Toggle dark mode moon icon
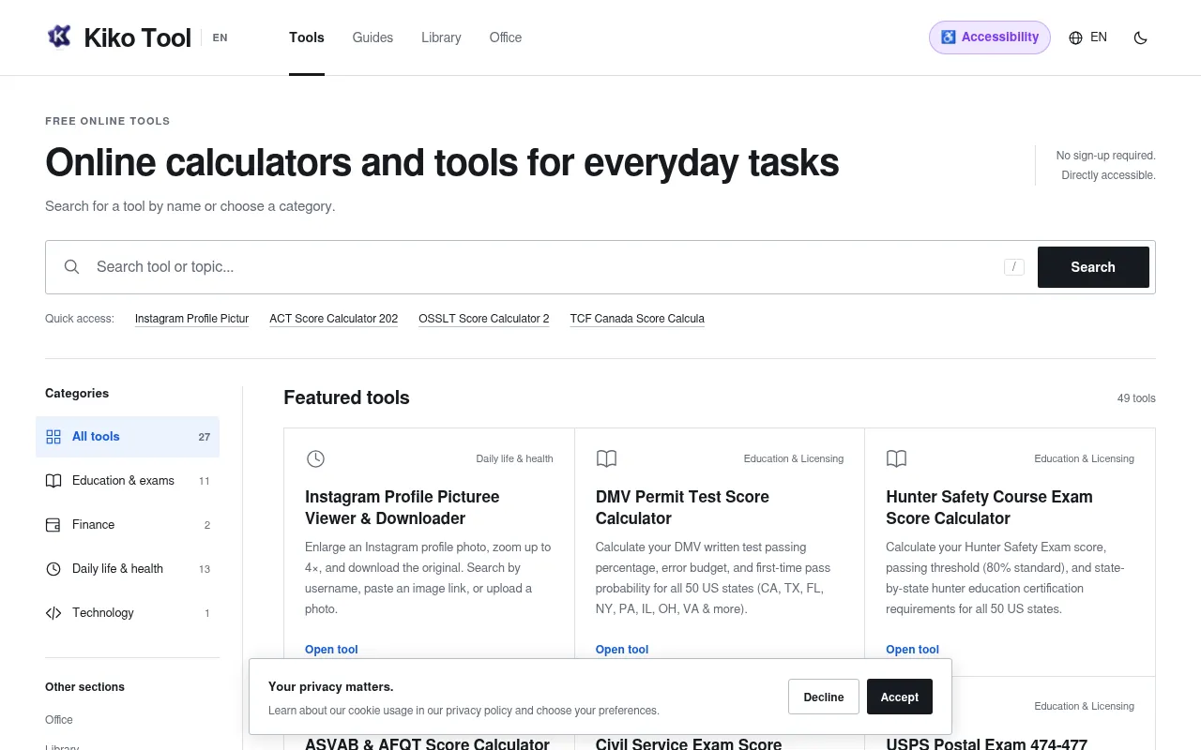The width and height of the screenshot is (1201, 750). tap(1141, 37)
